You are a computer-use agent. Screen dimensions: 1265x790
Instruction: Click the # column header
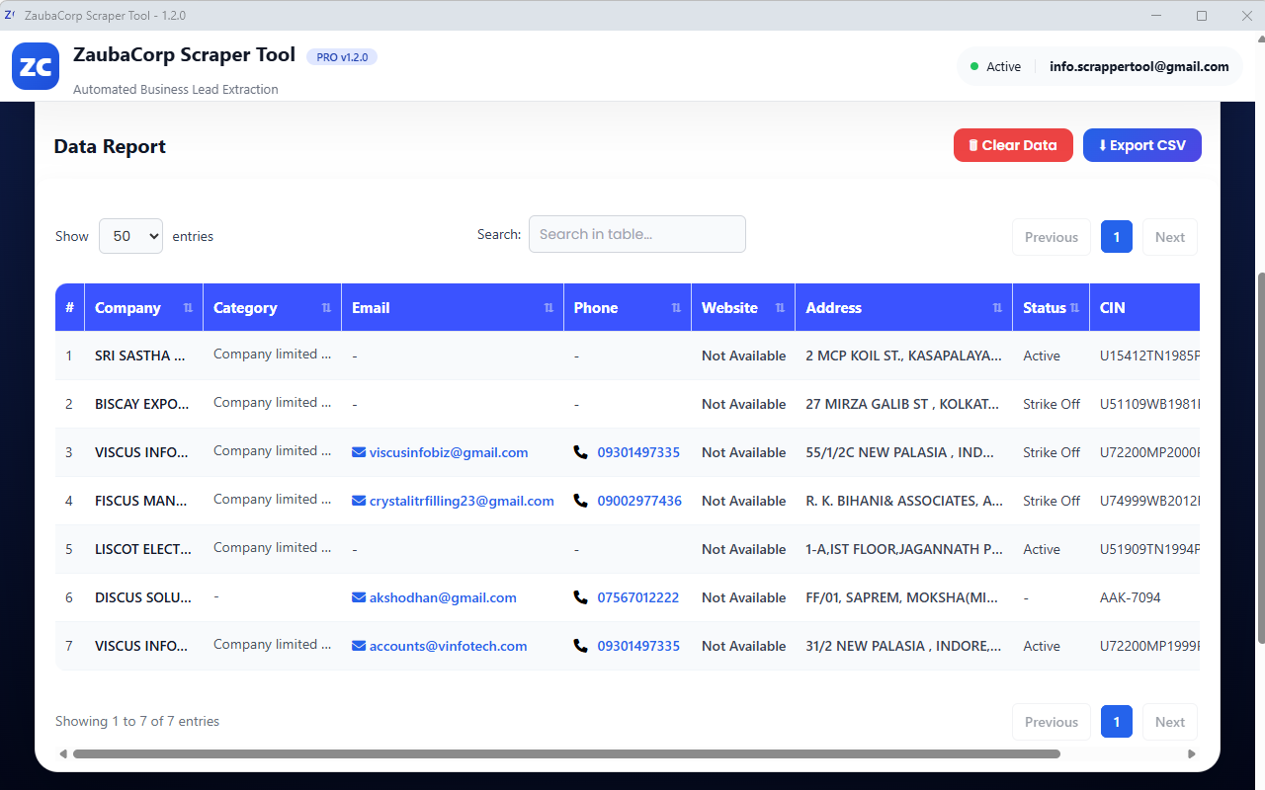tap(69, 308)
